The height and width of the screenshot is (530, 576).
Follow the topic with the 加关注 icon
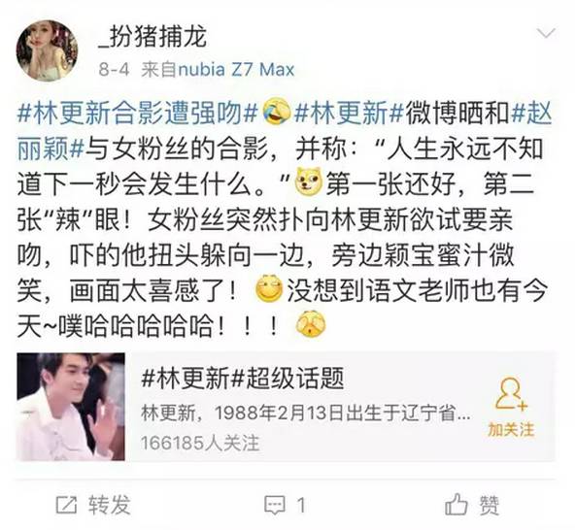tap(511, 394)
